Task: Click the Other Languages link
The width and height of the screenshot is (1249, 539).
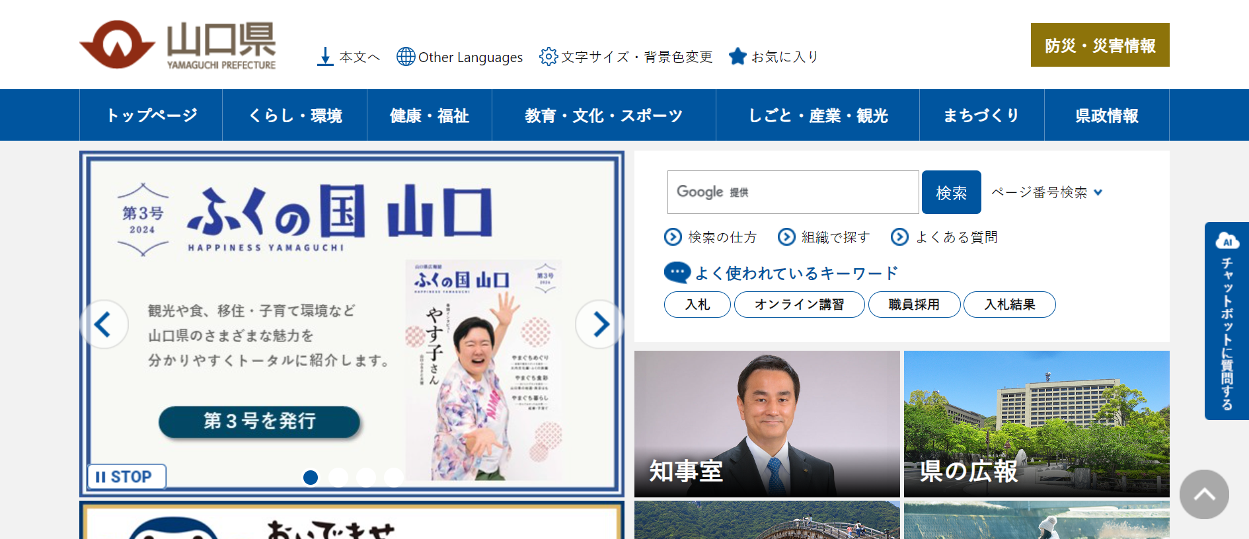Action: click(471, 57)
